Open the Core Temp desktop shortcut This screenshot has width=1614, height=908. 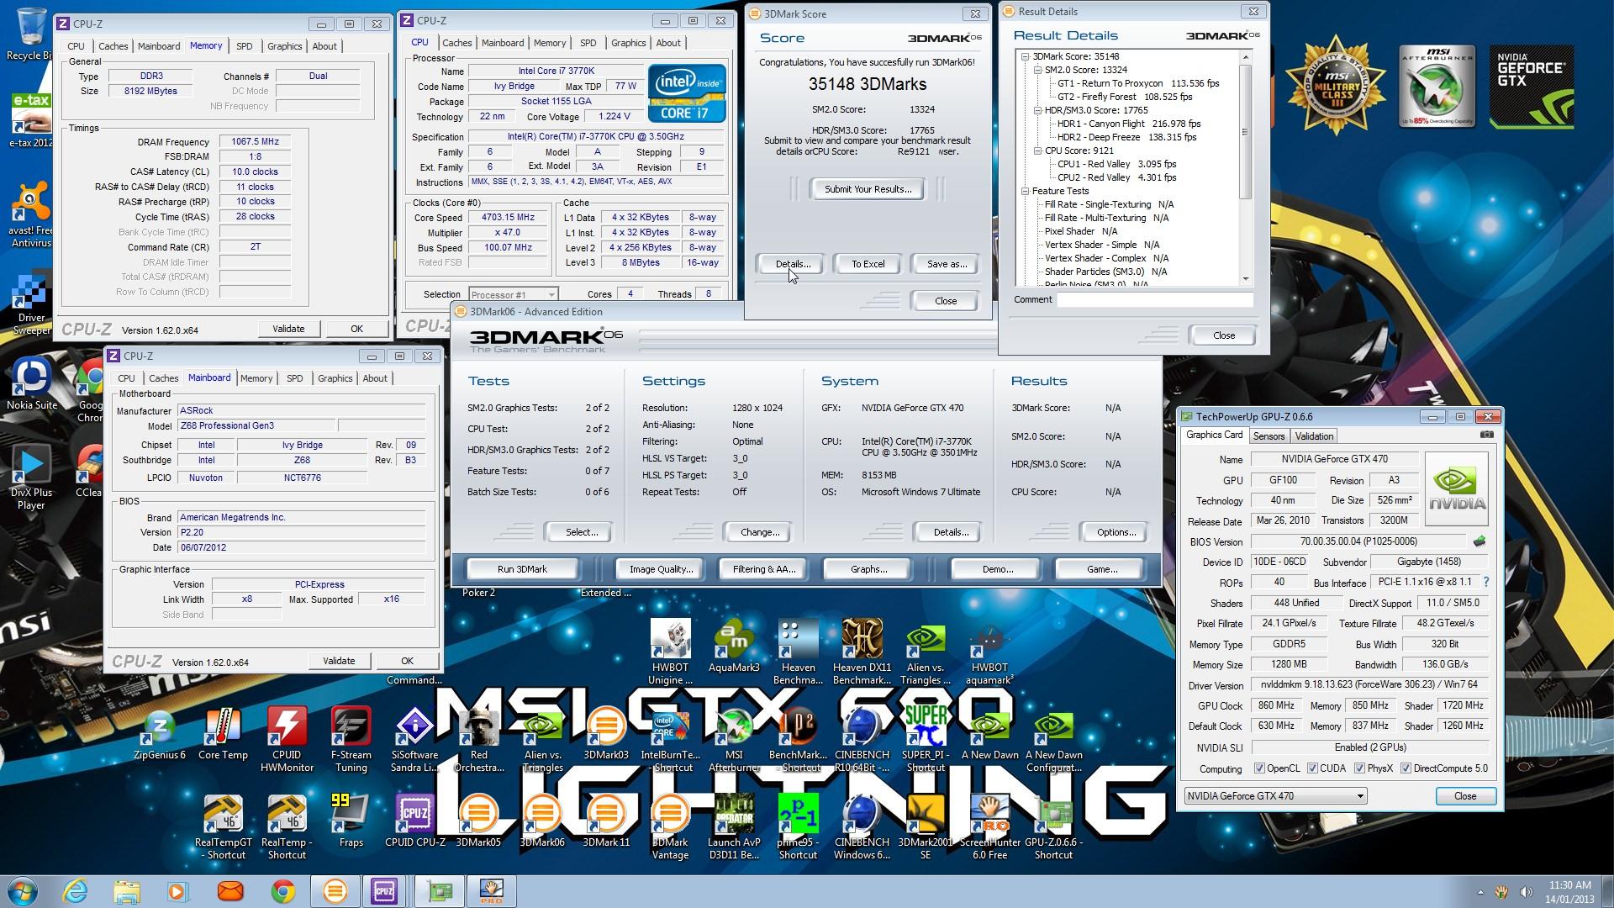click(223, 735)
